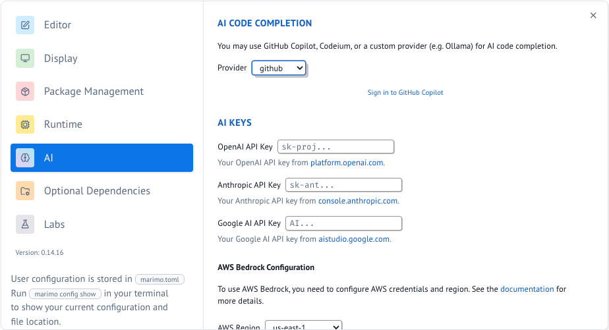Focus the OpenAI API Key field
Image resolution: width=609 pixels, height=330 pixels.
(x=335, y=147)
